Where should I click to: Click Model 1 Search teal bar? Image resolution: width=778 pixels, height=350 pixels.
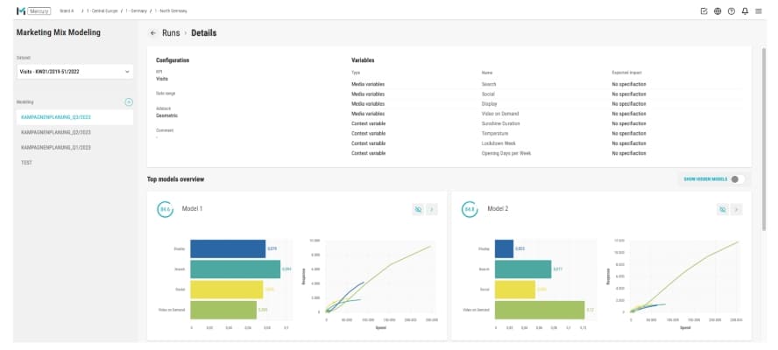click(x=235, y=269)
